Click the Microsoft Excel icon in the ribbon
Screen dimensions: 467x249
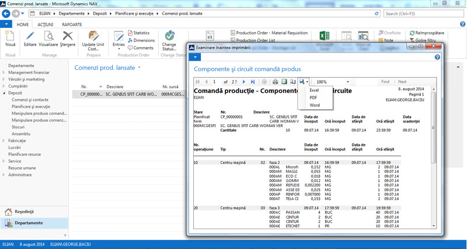coord(325,36)
